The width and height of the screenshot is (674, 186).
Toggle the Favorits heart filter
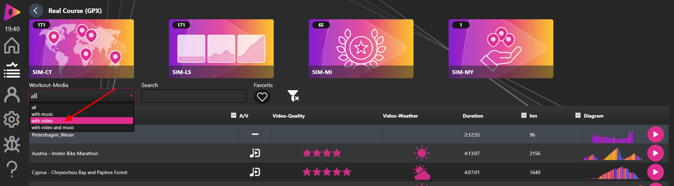point(262,97)
